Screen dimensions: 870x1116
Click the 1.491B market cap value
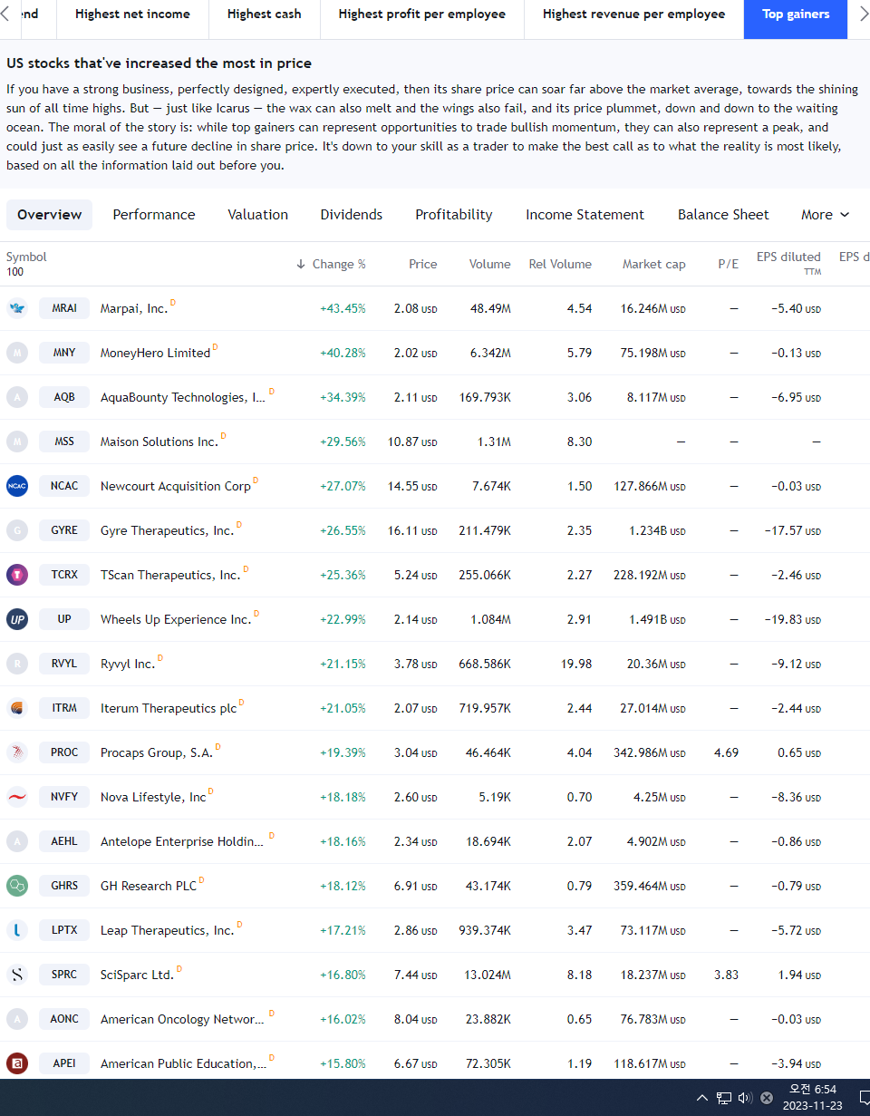coord(657,619)
